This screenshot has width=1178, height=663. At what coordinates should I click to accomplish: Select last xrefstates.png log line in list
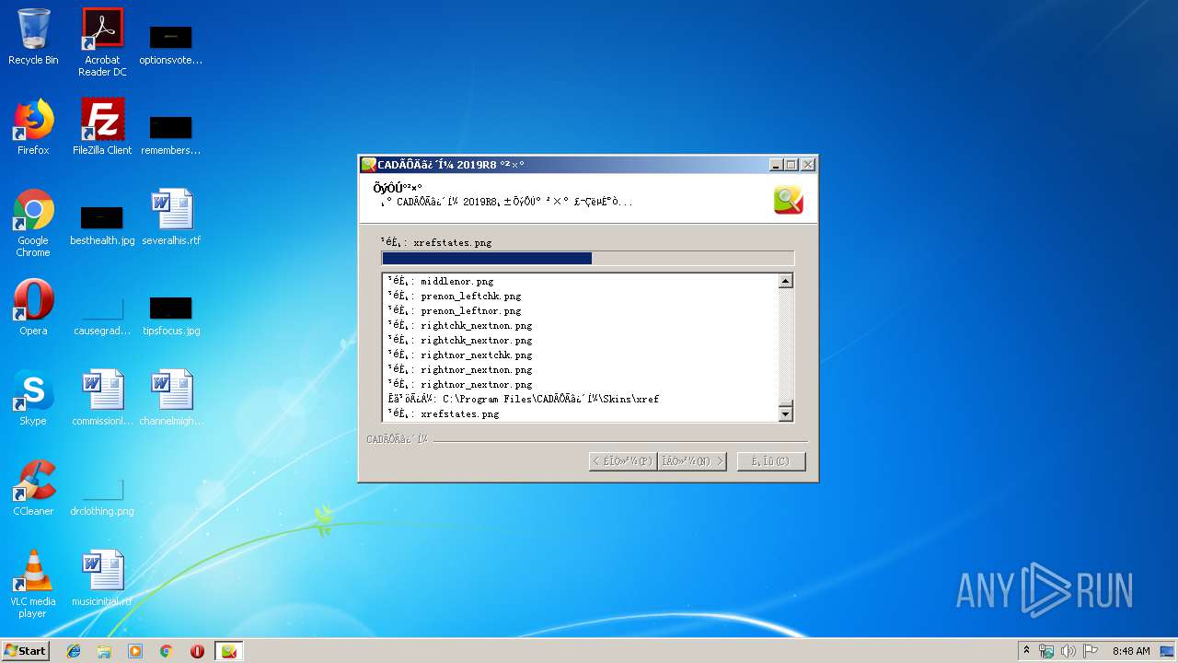(444, 414)
